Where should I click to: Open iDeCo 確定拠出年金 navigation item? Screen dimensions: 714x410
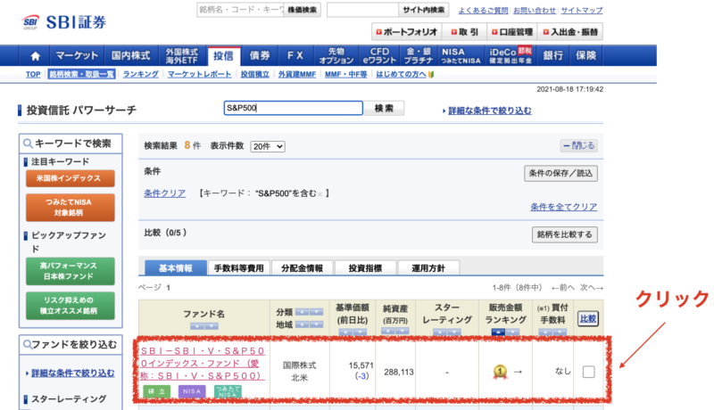coord(511,56)
